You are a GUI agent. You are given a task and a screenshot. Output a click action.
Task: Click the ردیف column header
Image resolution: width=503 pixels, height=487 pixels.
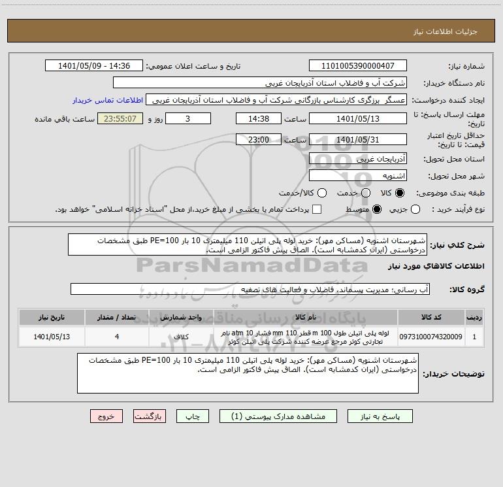tap(474, 317)
